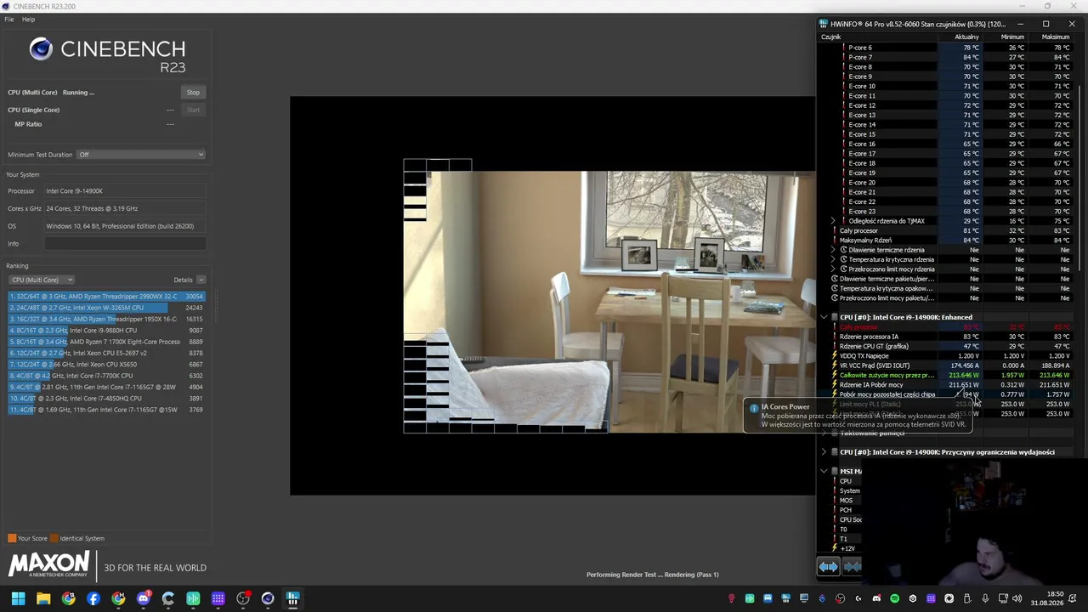This screenshot has height=612, width=1088.
Task: Switch to Cinebench via taskbar icon
Action: (268, 598)
